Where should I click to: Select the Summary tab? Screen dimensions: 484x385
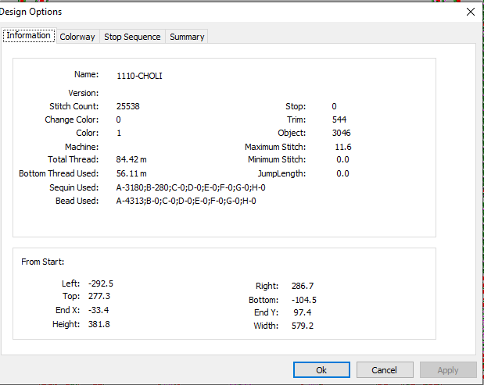click(187, 37)
